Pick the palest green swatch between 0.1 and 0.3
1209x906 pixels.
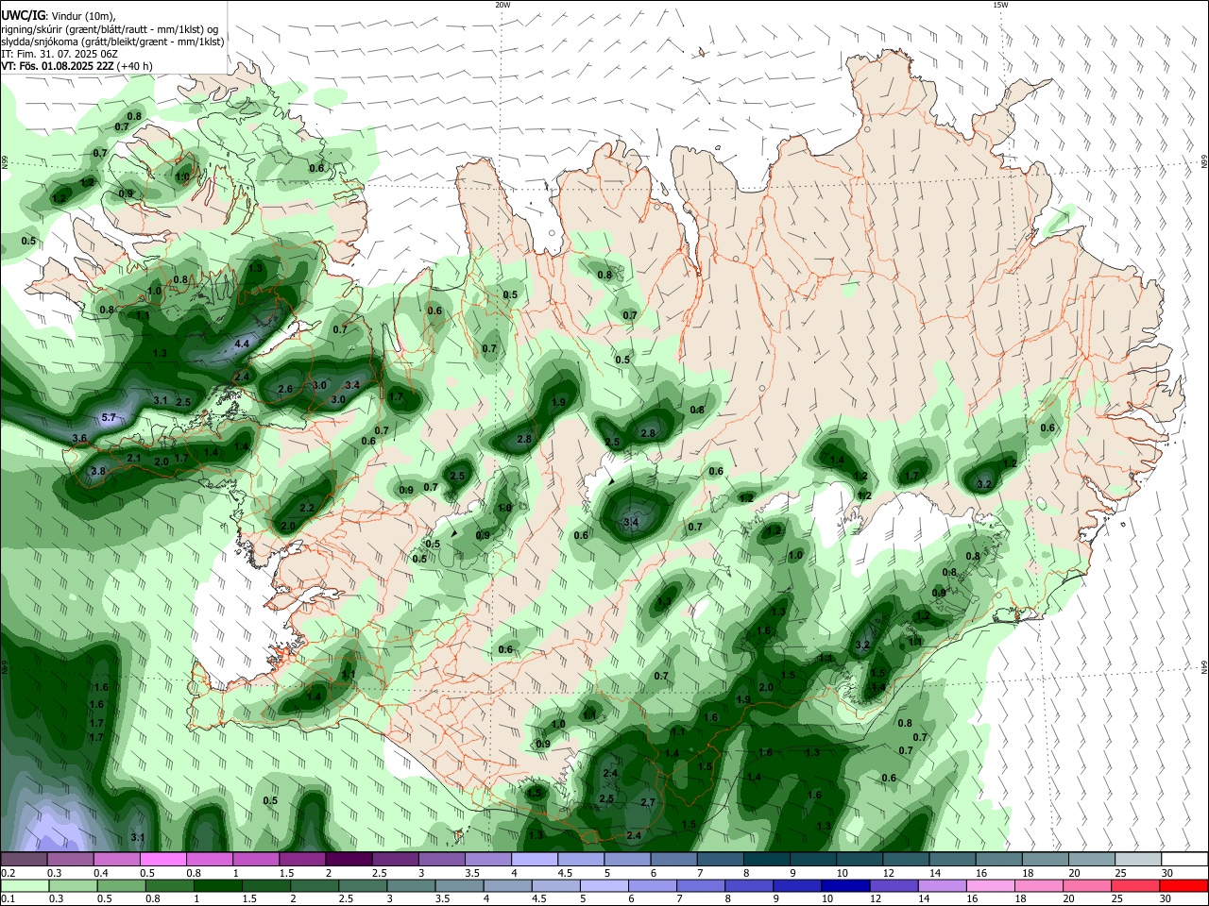click(x=25, y=885)
